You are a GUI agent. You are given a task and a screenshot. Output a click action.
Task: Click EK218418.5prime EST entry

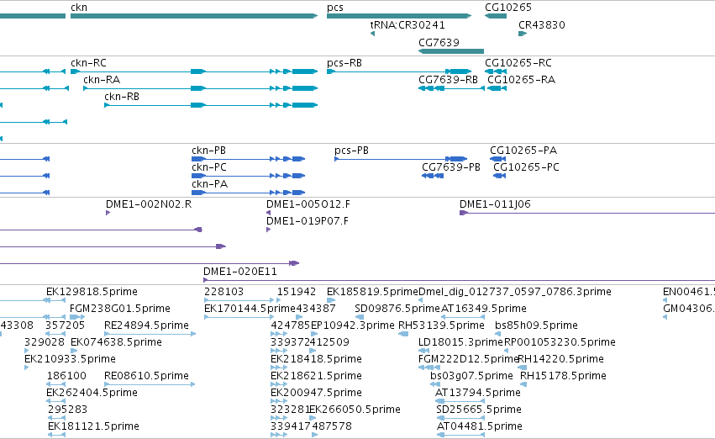(x=316, y=358)
